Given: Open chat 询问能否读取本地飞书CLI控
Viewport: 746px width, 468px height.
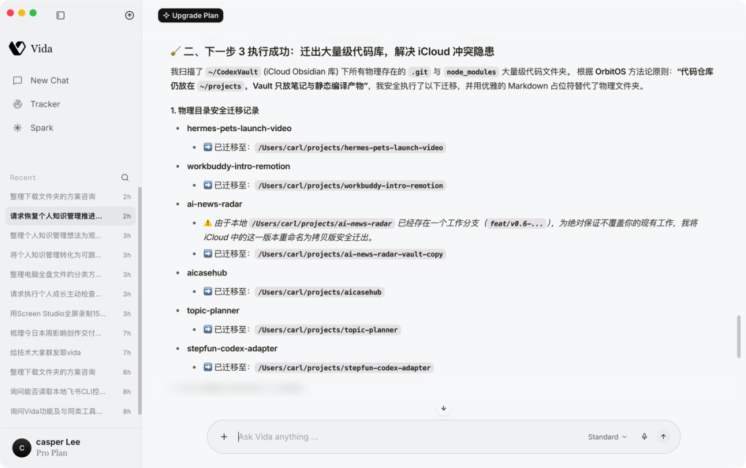Looking at the screenshot, I should pyautogui.click(x=70, y=391).
